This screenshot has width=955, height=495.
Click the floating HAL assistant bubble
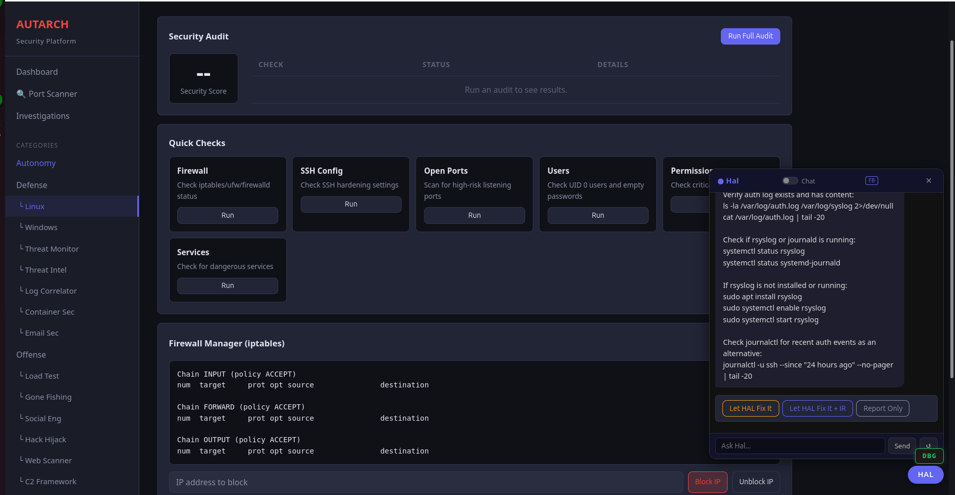point(925,475)
